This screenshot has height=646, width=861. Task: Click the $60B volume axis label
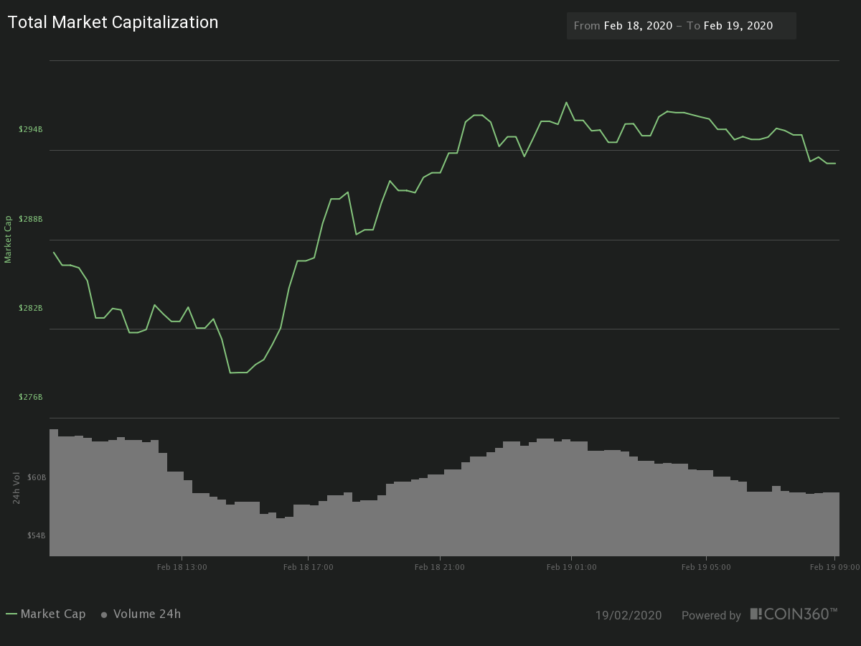point(37,477)
